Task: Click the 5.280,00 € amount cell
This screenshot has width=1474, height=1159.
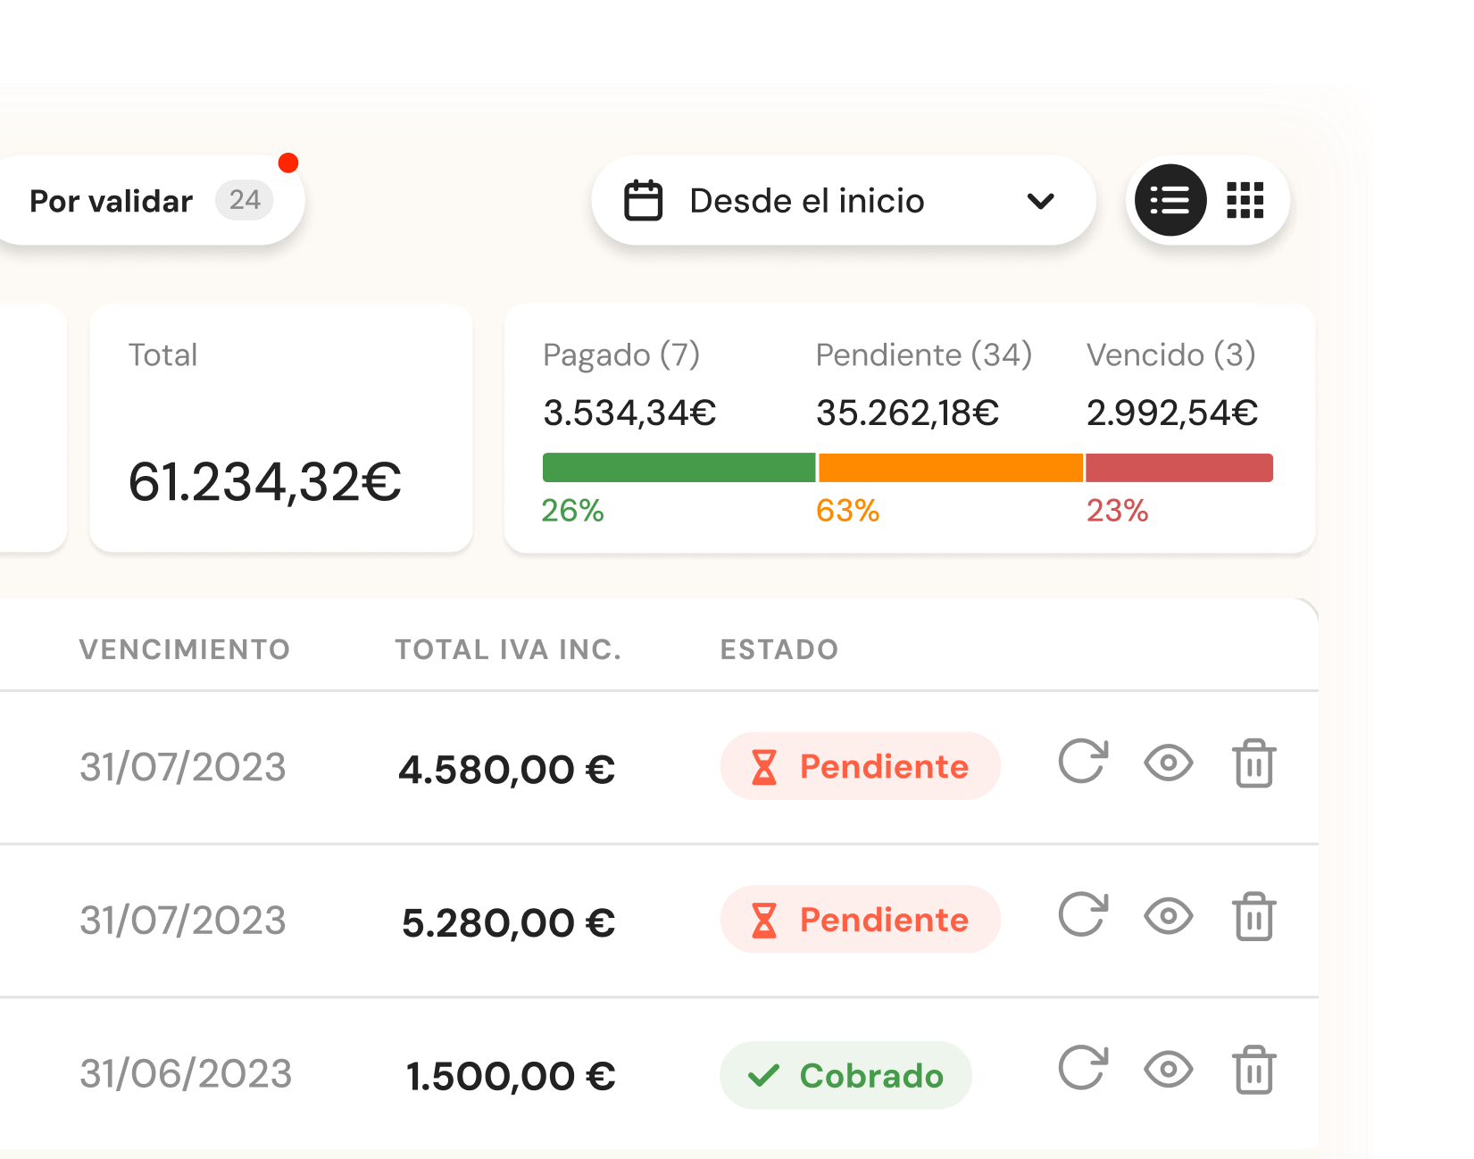Action: (508, 923)
